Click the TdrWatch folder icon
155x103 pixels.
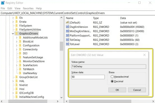[20, 69]
